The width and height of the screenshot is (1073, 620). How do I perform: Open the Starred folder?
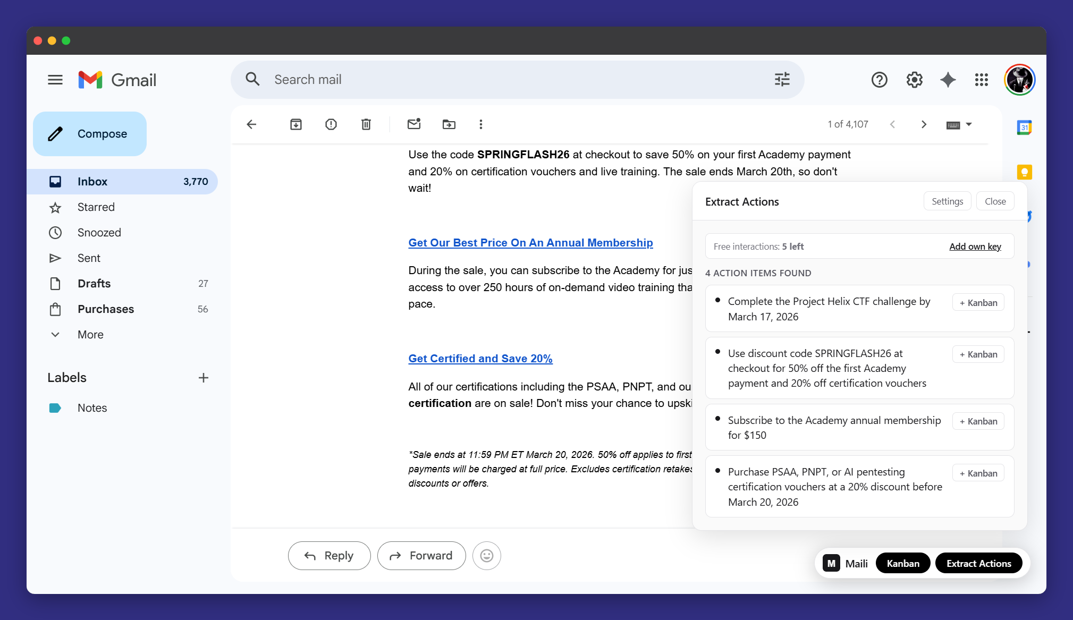tap(96, 207)
